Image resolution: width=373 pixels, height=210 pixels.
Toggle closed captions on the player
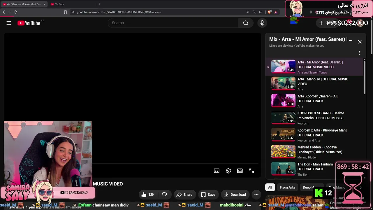tap(217, 171)
